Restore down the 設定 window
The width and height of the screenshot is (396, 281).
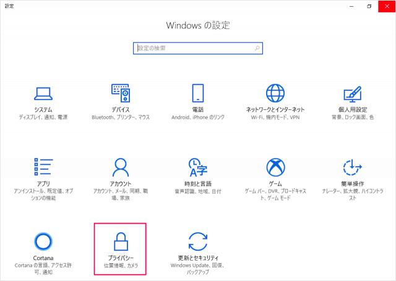point(369,6)
